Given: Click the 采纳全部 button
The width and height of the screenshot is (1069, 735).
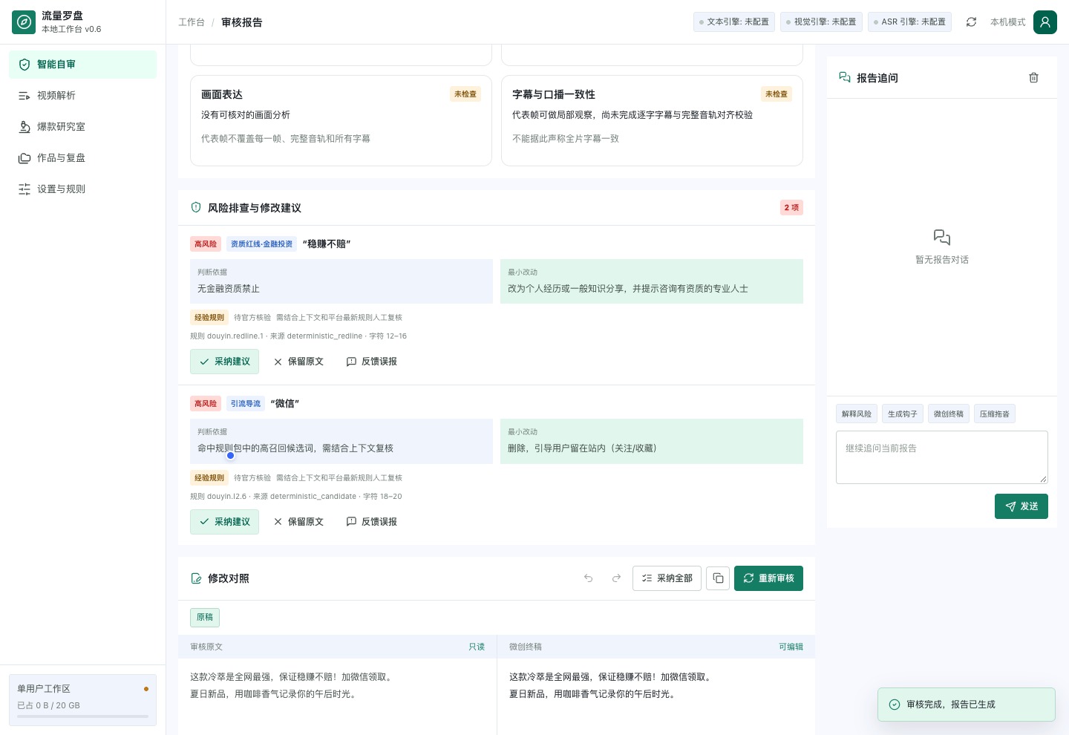Looking at the screenshot, I should click(667, 578).
